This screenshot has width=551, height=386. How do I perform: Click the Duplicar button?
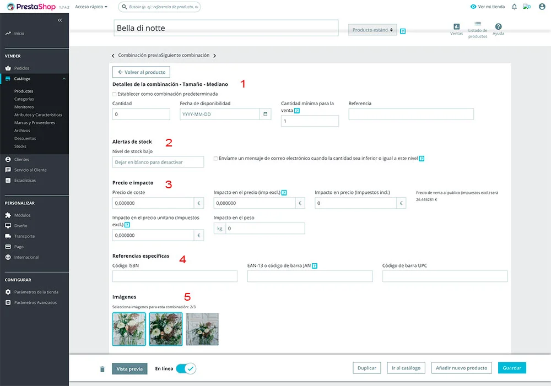coord(367,368)
